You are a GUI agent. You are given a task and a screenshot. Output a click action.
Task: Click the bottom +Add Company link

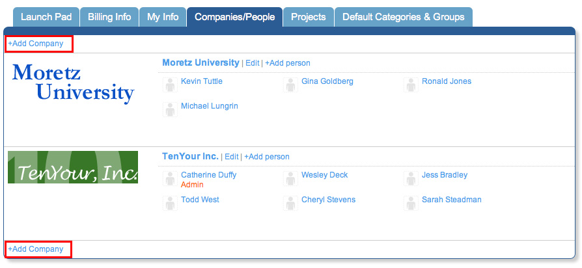36,249
